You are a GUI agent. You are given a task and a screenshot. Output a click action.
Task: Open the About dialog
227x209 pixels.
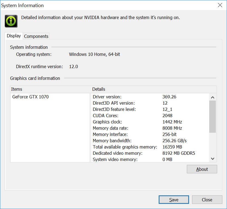(202, 169)
